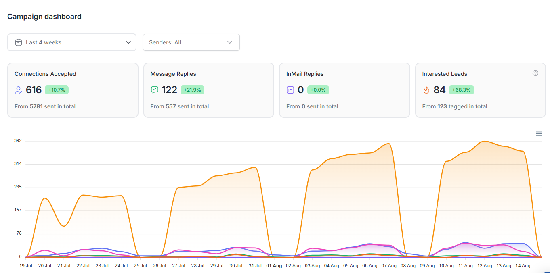Click the Interested Leads help question-mark icon
This screenshot has width=550, height=273.
tap(535, 73)
